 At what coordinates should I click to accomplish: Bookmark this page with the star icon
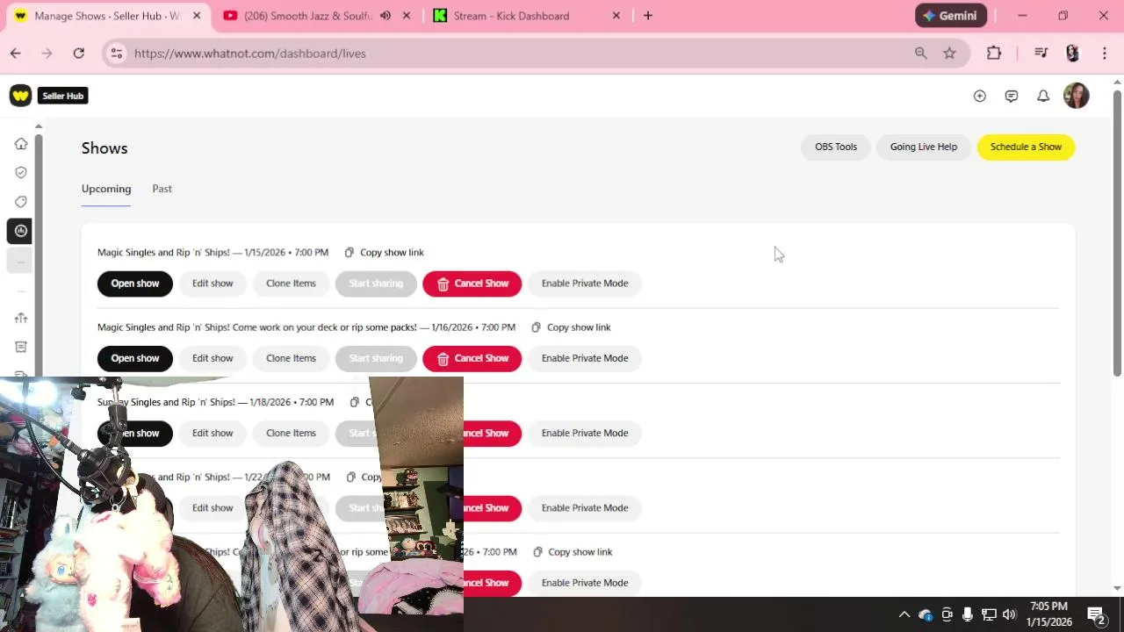pyautogui.click(x=949, y=54)
